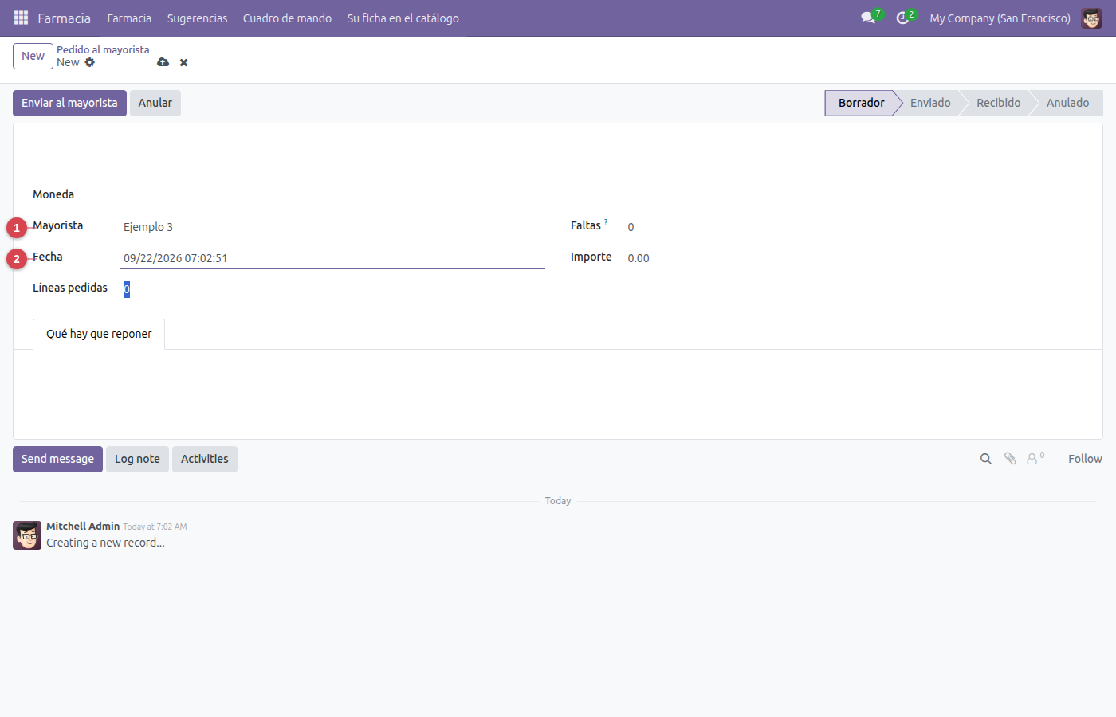Image resolution: width=1116 pixels, height=717 pixels.
Task: Save record manually with cloud icon
Action: 163,62
